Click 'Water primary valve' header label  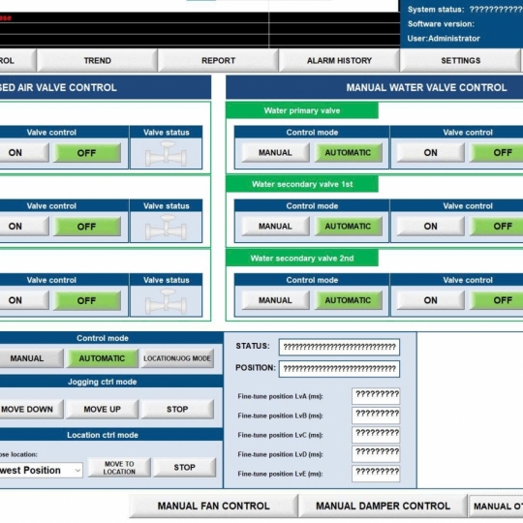click(x=302, y=110)
